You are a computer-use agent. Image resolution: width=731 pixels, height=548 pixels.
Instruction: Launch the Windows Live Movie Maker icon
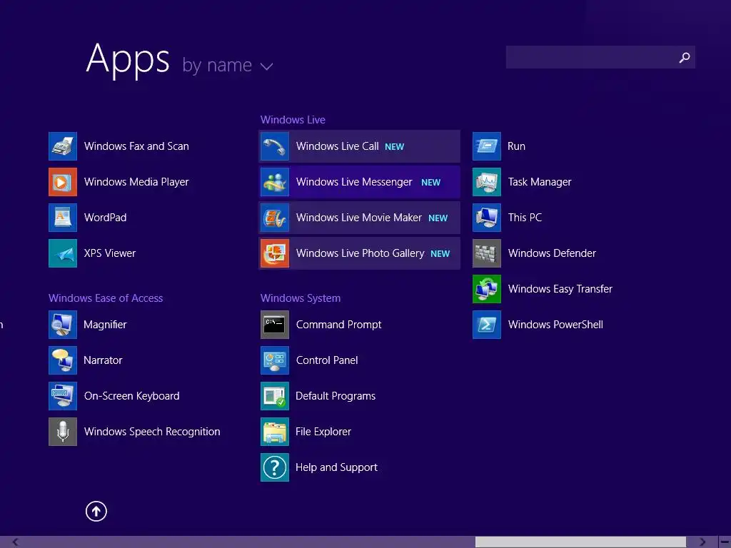click(x=275, y=218)
